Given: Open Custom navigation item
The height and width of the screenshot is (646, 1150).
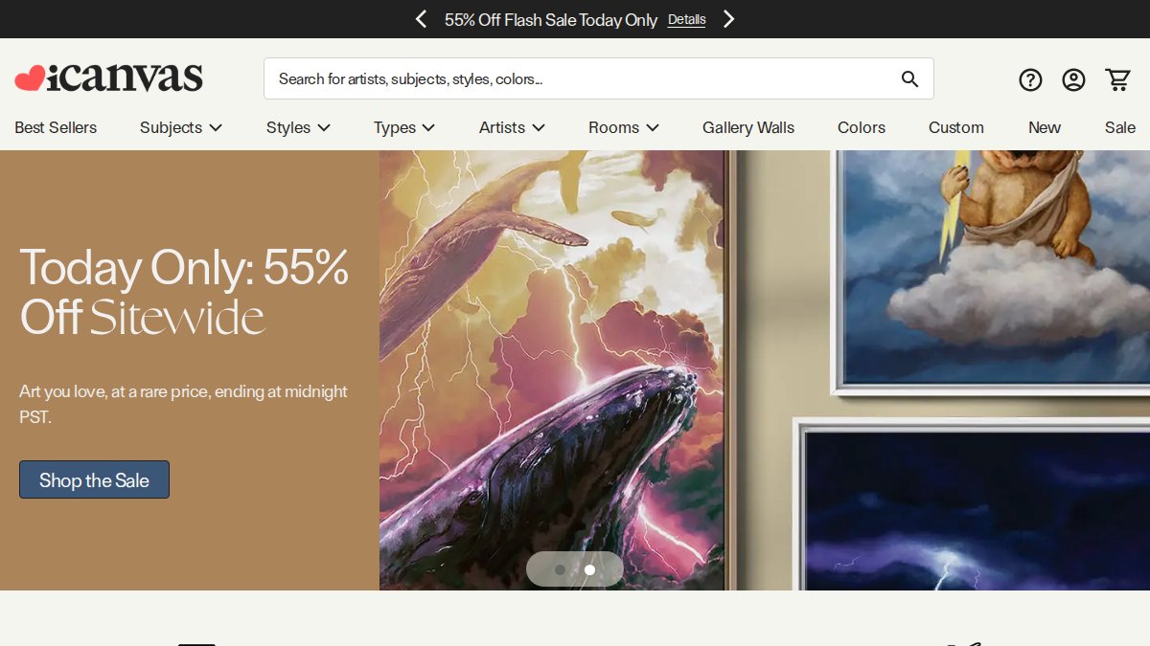Looking at the screenshot, I should tap(956, 127).
